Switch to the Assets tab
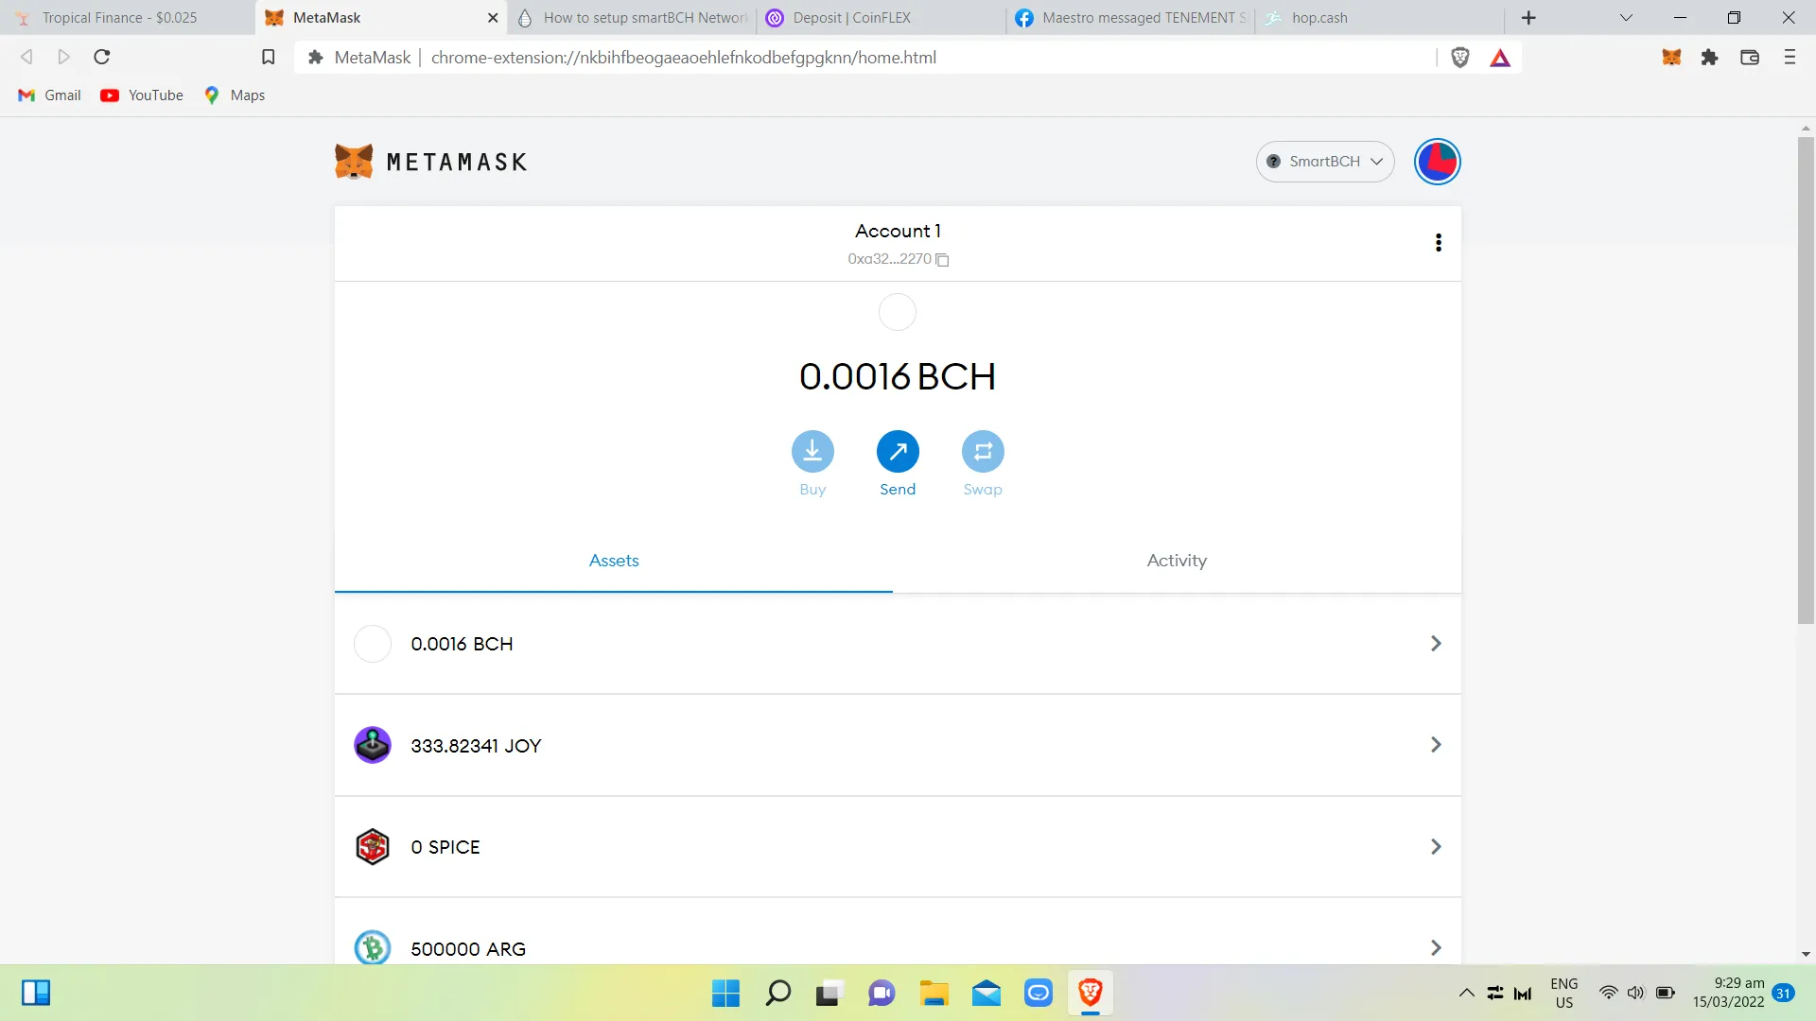Viewport: 1816px width, 1021px height. click(614, 561)
